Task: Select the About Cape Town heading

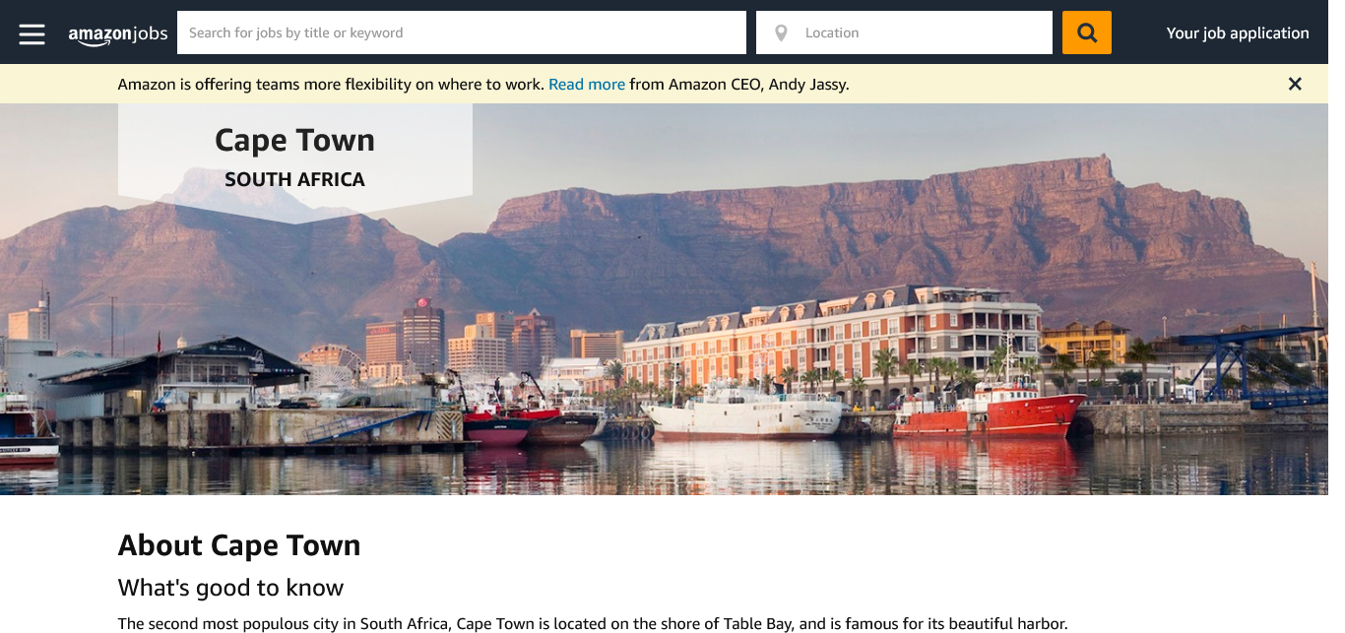Action: [239, 545]
